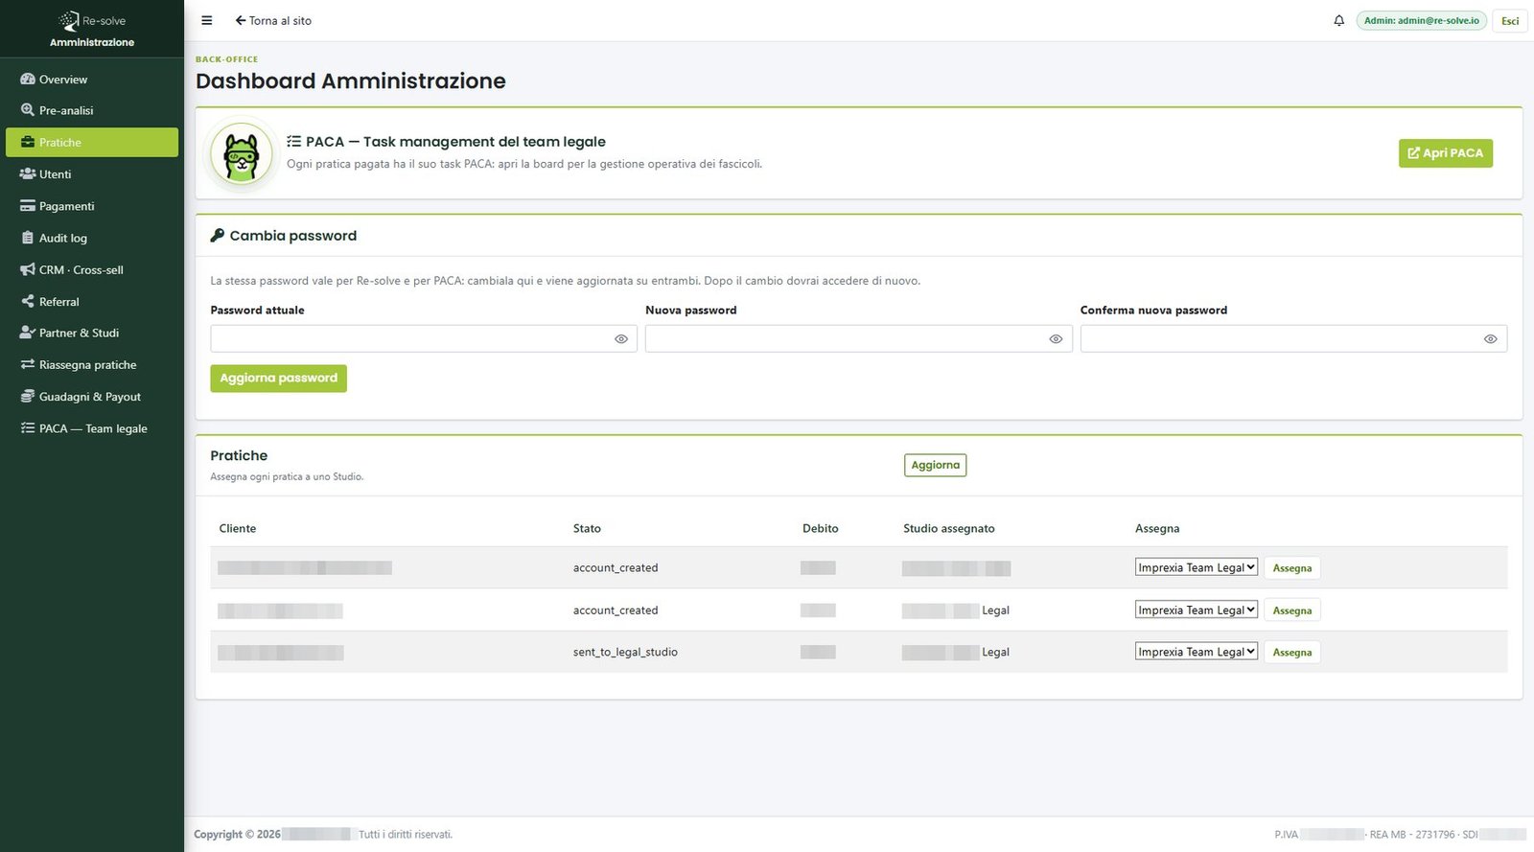Open studio dropdown in second pratiche row

click(1196, 610)
